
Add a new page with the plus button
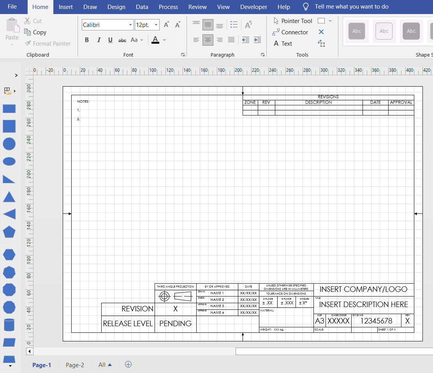pyautogui.click(x=128, y=364)
